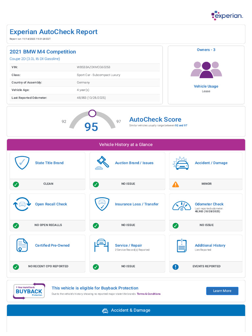Click the Learn More button

222,291
